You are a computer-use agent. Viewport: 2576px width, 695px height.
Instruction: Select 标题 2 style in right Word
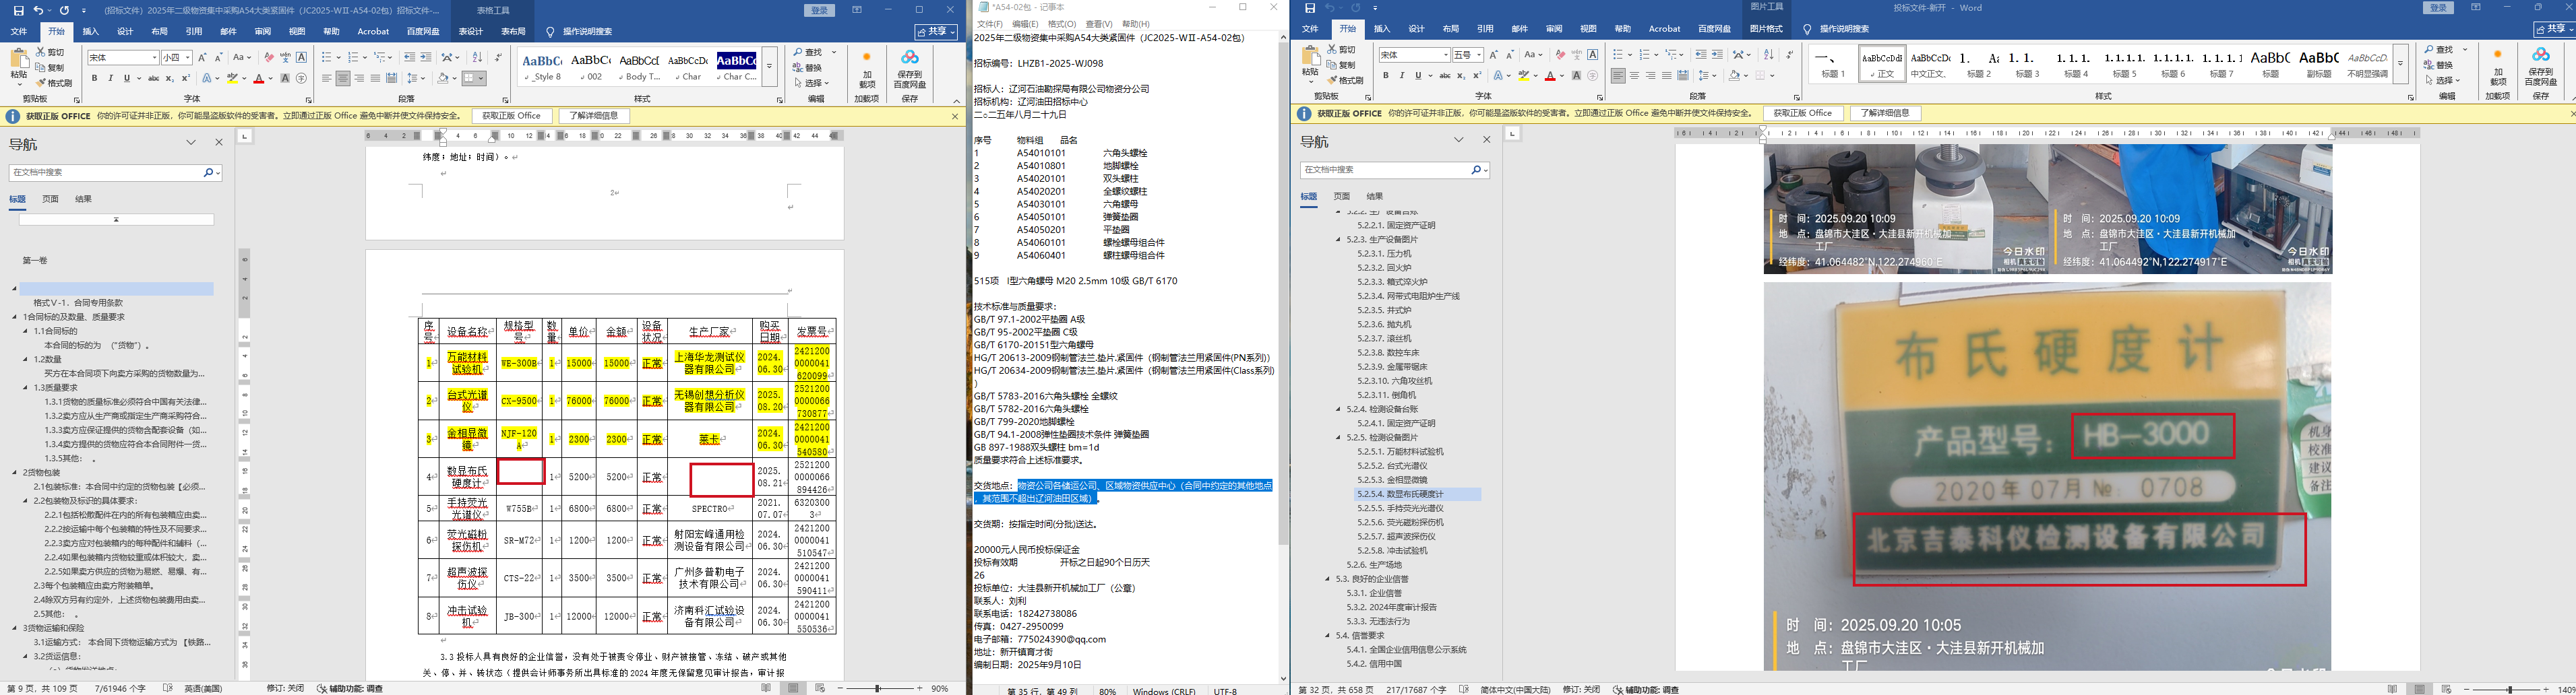[x=1980, y=64]
